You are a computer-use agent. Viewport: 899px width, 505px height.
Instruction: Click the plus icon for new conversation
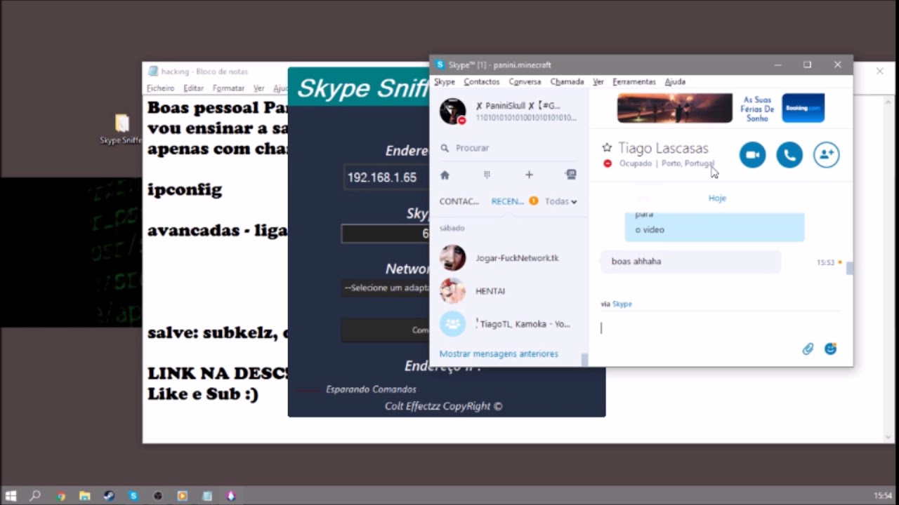529,175
